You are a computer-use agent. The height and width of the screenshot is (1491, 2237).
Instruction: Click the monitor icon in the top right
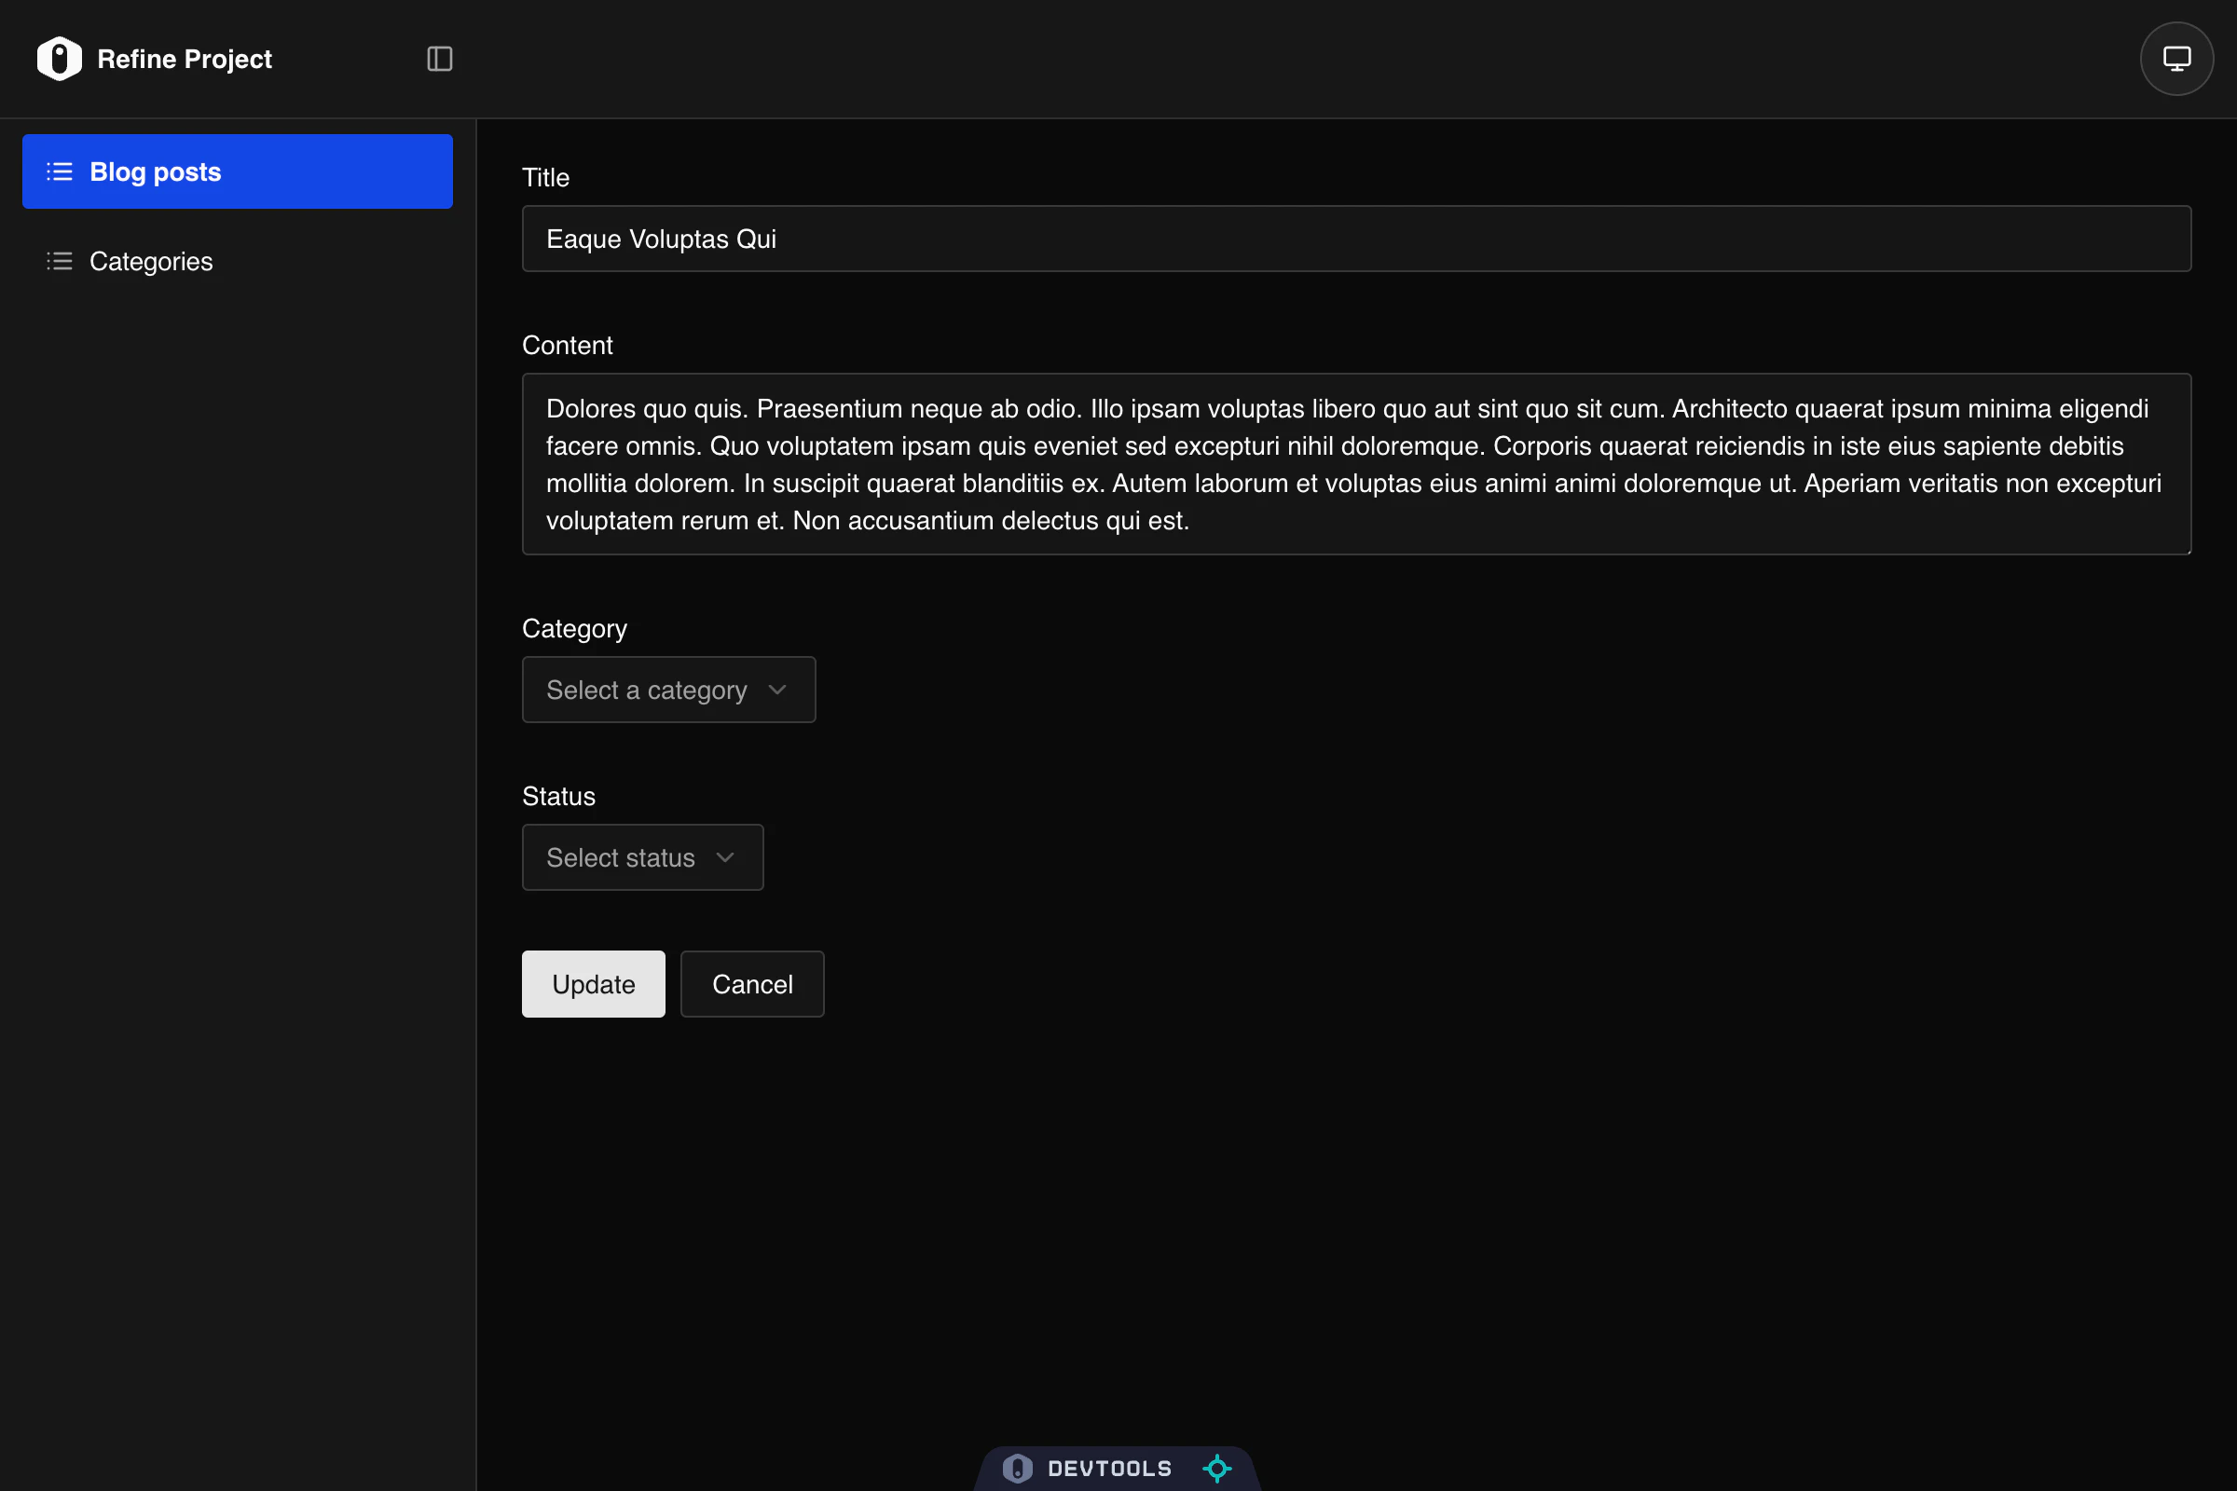pos(2176,58)
